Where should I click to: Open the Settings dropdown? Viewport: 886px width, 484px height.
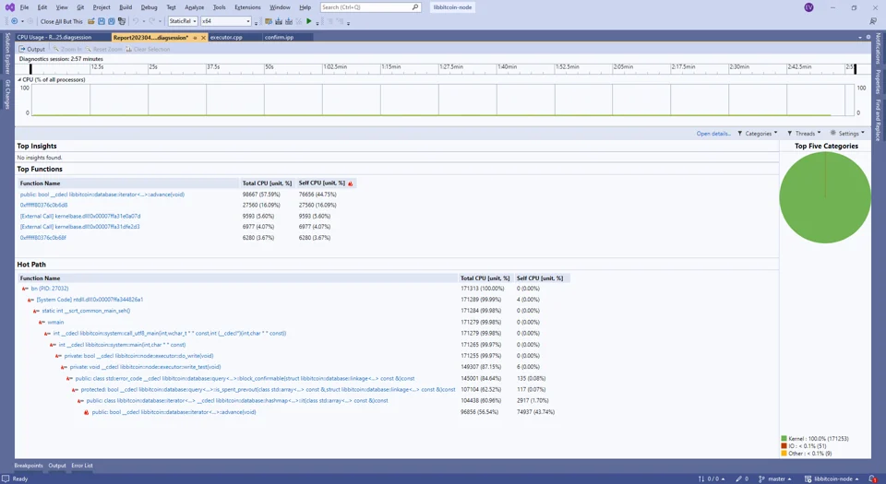point(847,134)
